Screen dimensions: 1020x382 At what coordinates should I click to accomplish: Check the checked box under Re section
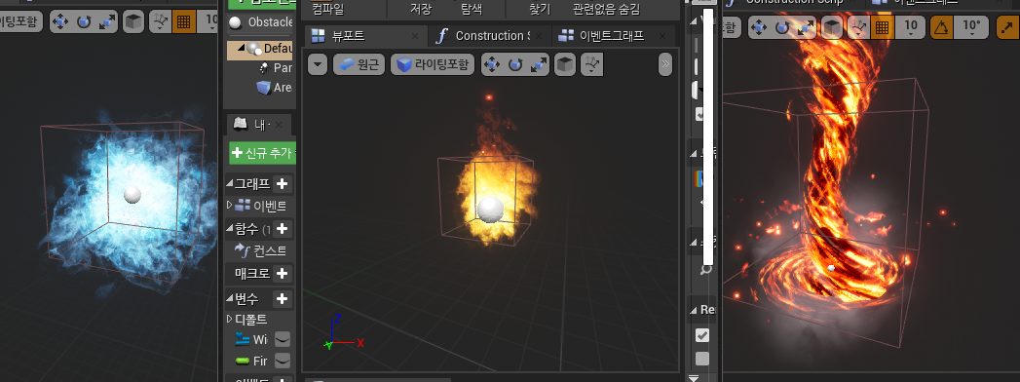702,335
